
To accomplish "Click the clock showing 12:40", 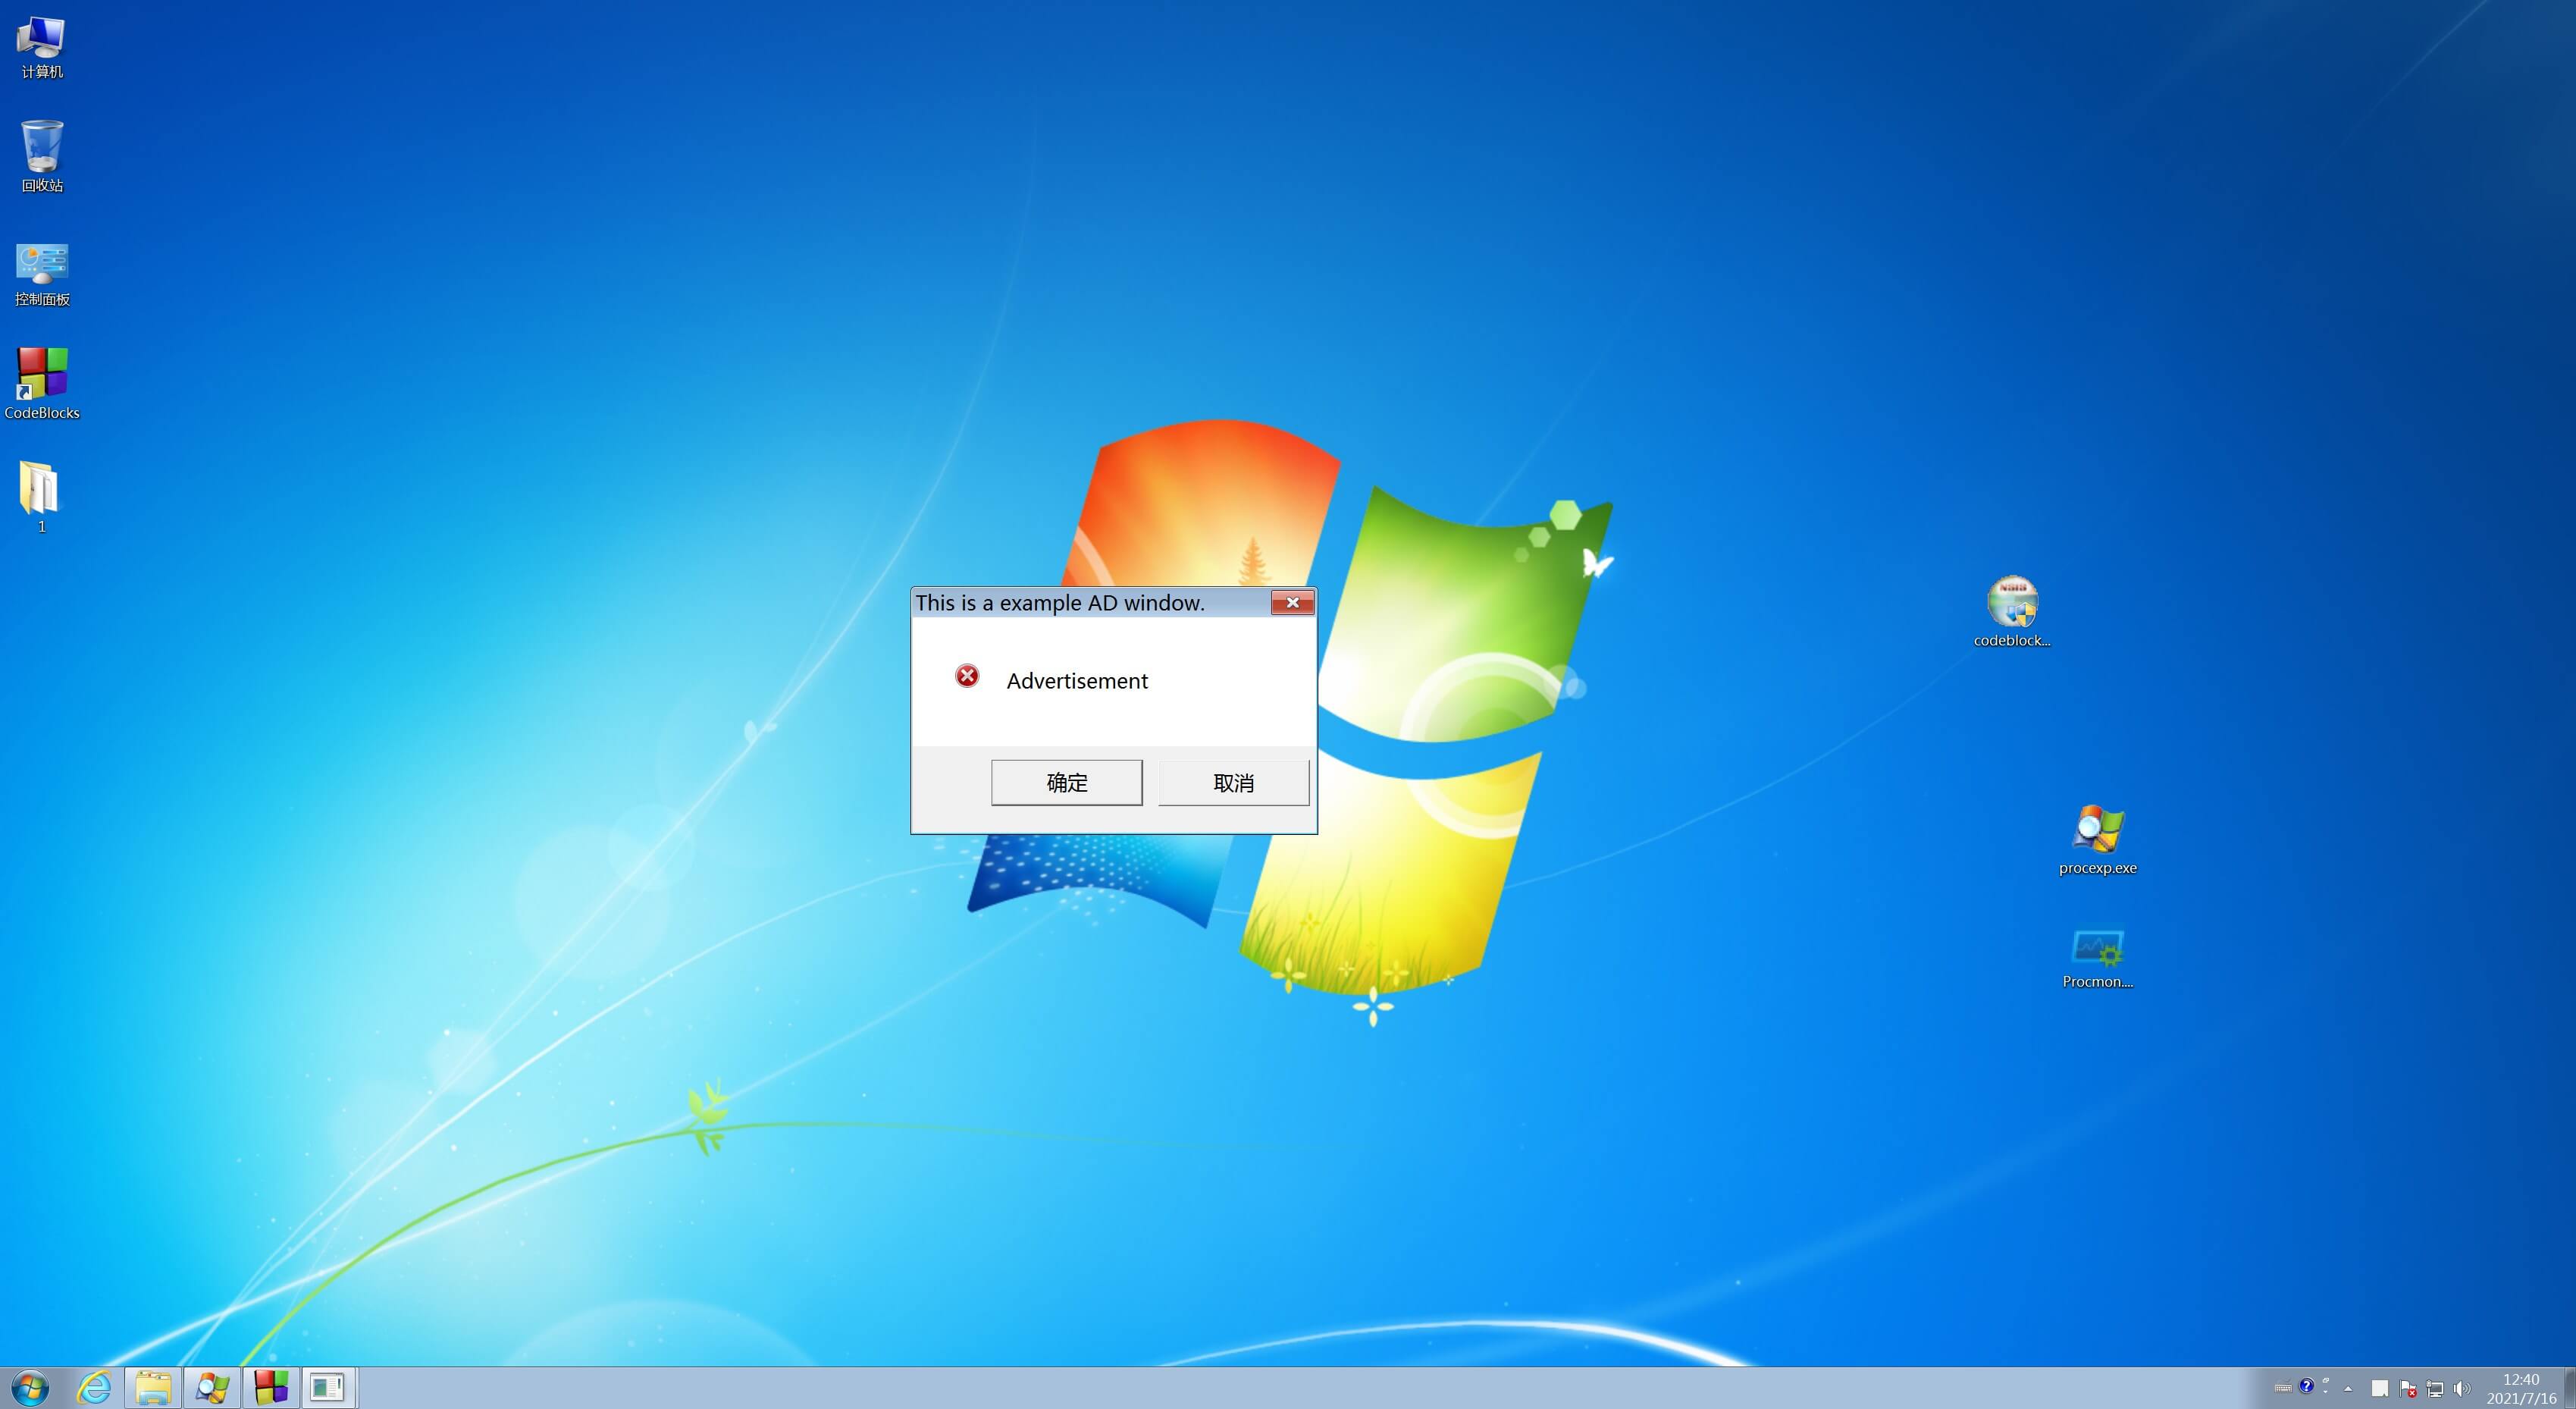I will click(x=2520, y=1388).
